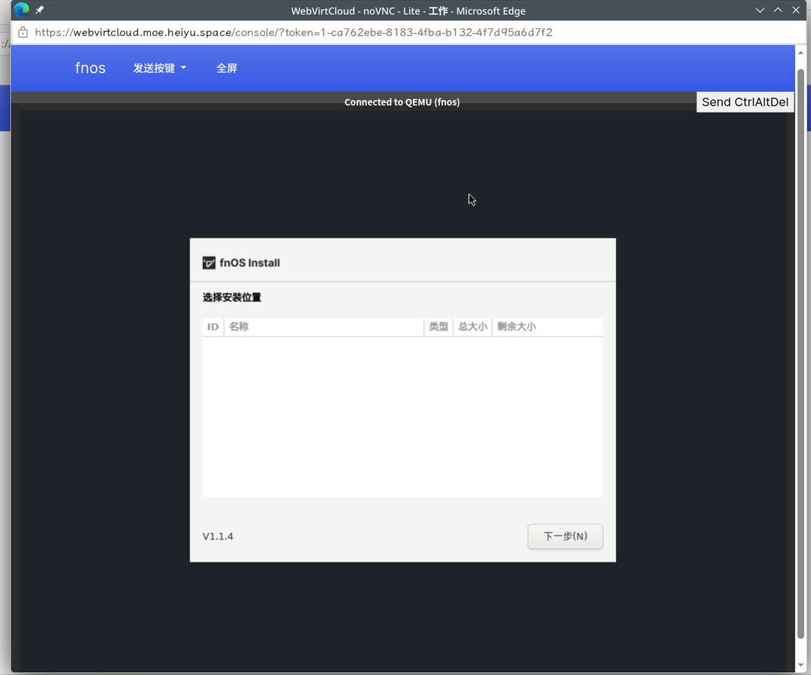Screen dimensions: 811x675
Task: Click the Microsoft Edge logo icon
Action: click(22, 10)
